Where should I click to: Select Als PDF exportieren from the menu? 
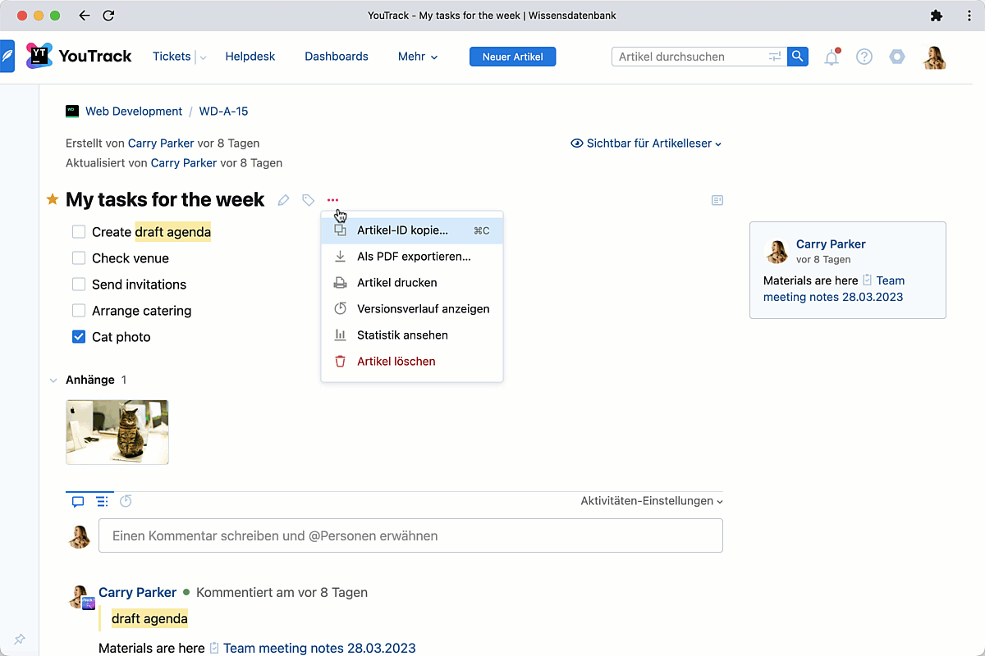413,256
